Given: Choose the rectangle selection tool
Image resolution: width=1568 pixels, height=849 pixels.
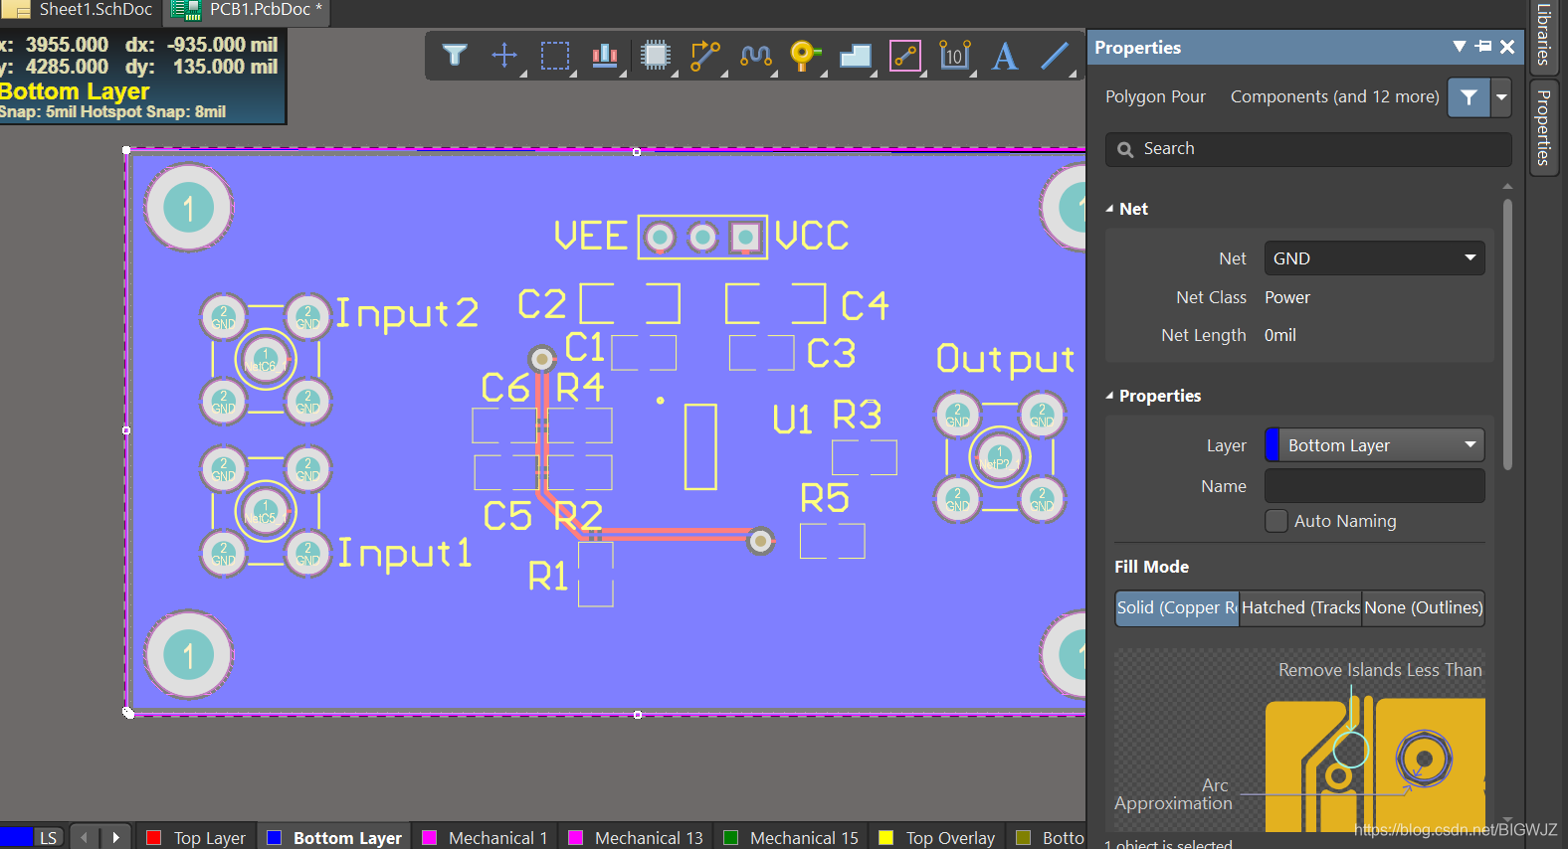Looking at the screenshot, I should [555, 55].
